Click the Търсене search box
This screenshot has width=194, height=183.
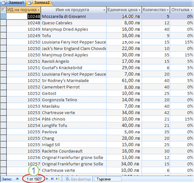(108, 179)
